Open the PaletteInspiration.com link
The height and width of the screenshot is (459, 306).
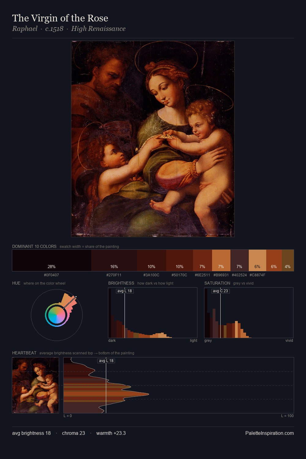pos(270,433)
